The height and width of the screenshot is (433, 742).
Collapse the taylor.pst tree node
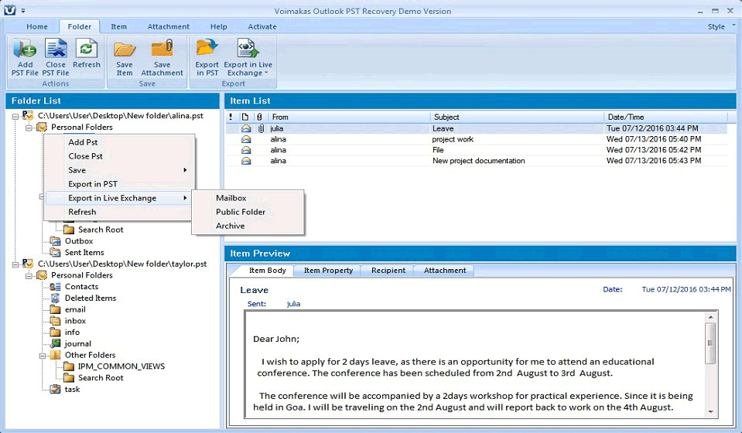pos(15,264)
